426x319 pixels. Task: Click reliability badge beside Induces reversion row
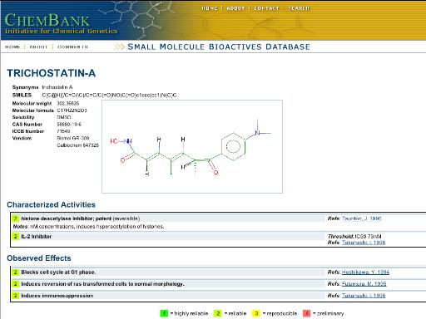pyautogui.click(x=16, y=284)
